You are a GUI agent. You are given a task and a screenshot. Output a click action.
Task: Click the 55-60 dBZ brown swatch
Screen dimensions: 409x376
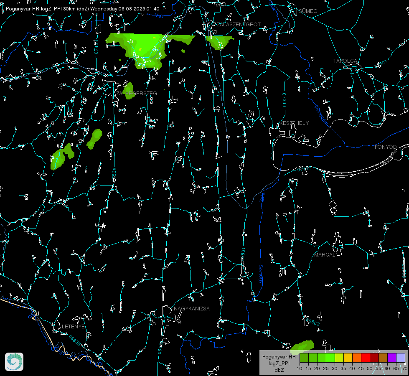(x=383, y=358)
